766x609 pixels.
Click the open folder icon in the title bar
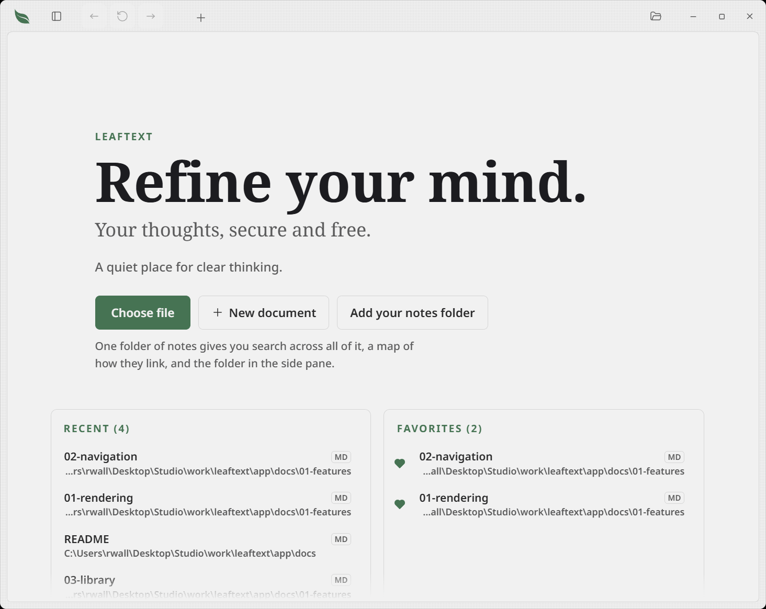656,16
